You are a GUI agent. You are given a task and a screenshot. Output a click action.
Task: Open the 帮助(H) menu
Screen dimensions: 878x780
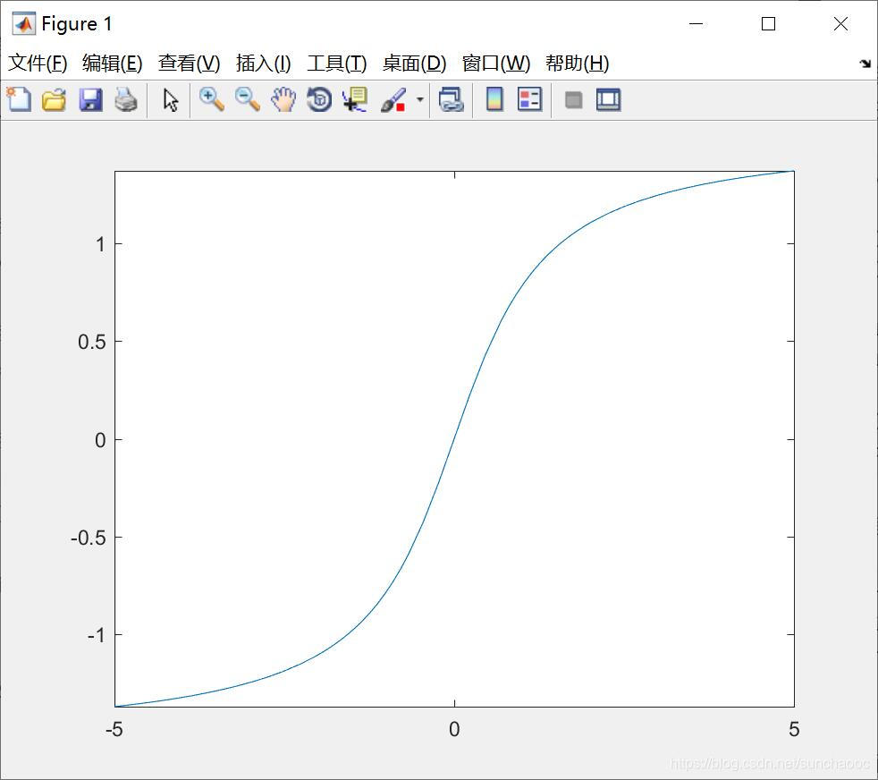pyautogui.click(x=578, y=63)
